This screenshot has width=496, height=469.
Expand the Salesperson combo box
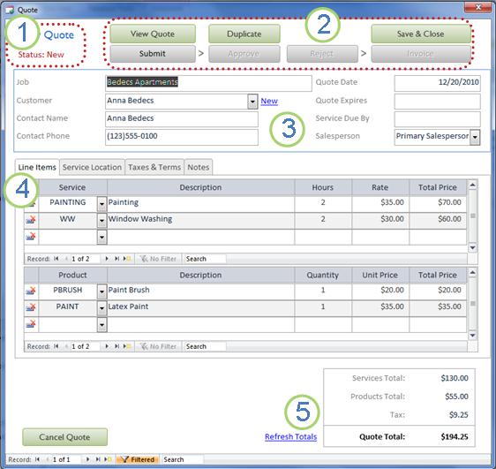[475, 138]
